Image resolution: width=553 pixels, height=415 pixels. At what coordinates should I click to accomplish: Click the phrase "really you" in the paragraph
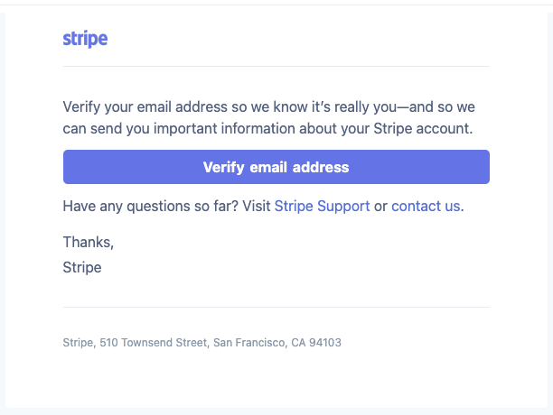coord(365,107)
